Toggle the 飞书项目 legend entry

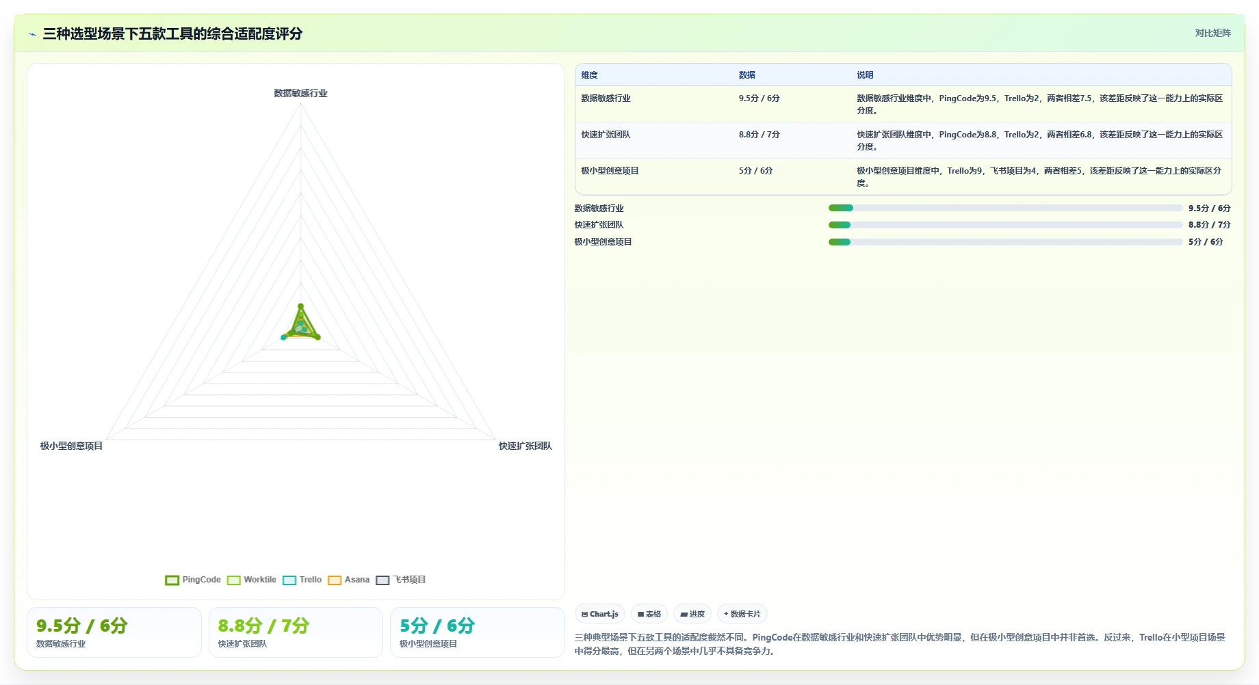(400, 580)
